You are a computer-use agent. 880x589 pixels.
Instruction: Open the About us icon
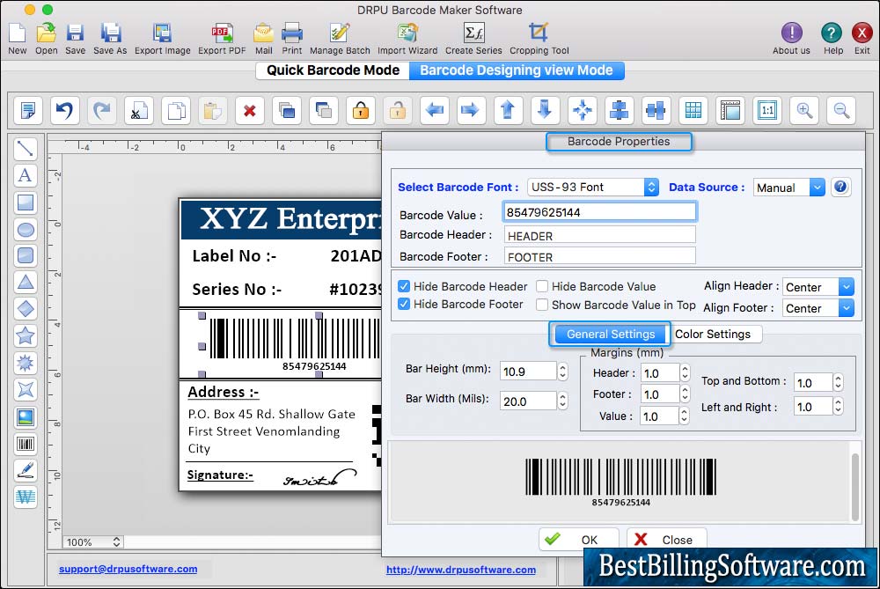791,33
